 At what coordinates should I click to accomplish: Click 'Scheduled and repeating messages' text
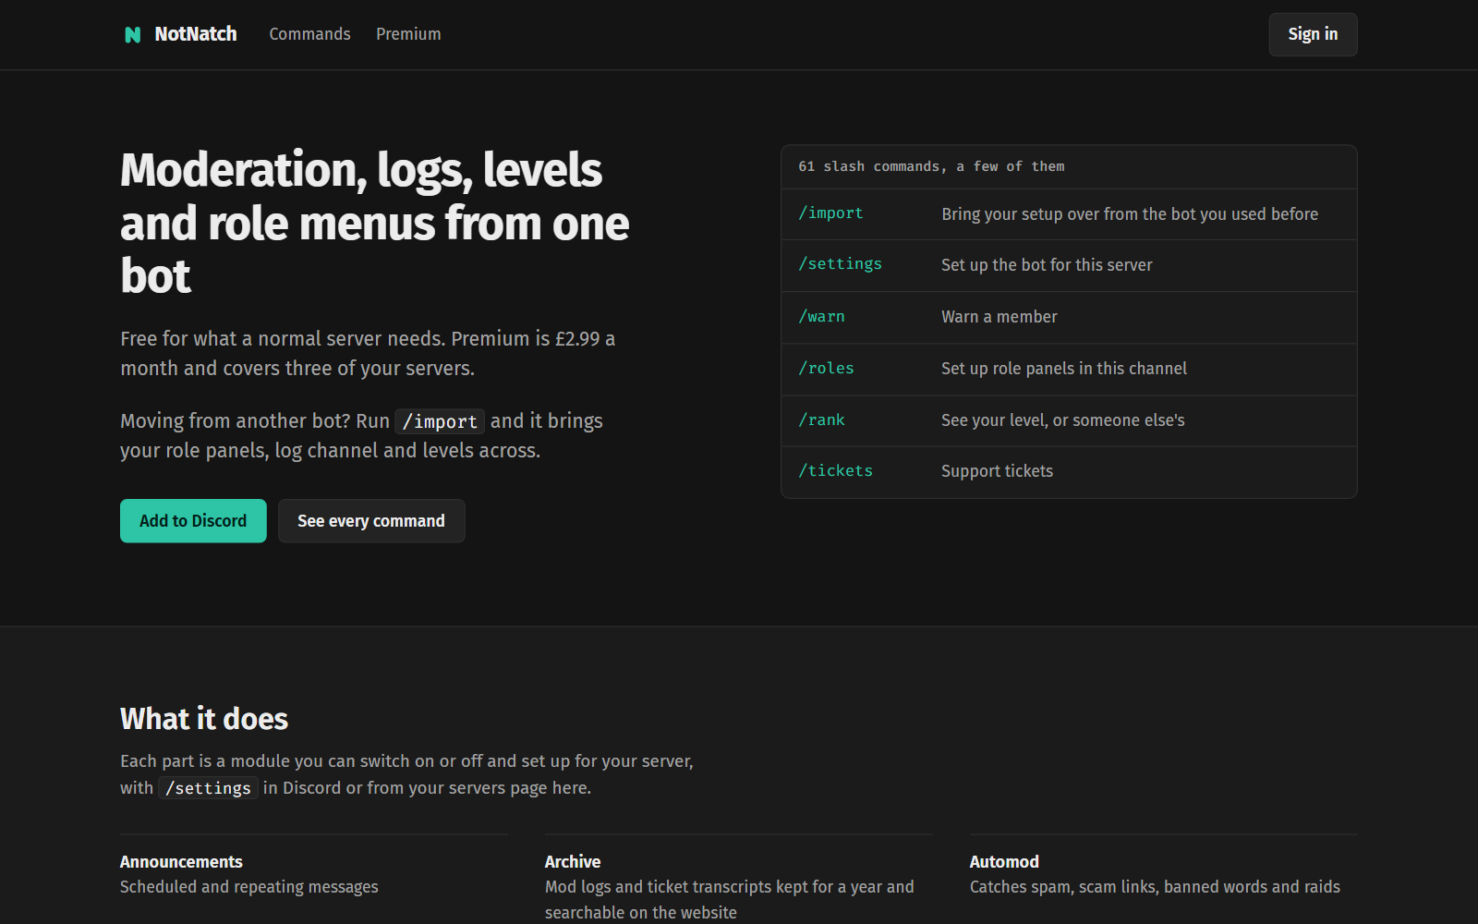coord(249,887)
